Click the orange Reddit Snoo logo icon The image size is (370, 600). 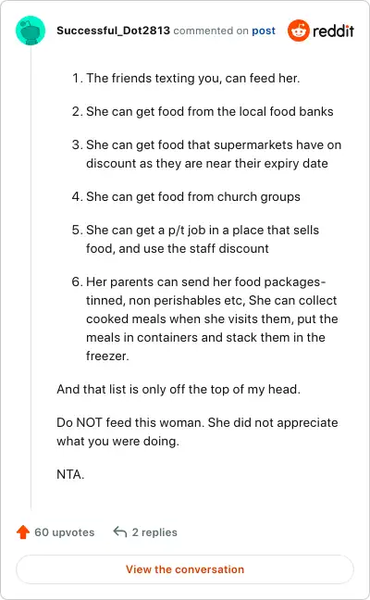tap(299, 31)
